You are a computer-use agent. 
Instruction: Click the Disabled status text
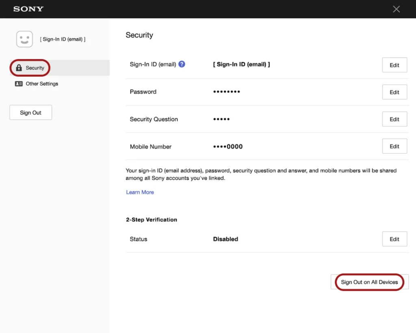tap(225, 239)
